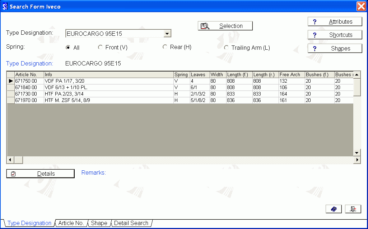Click info cell HTF PA 2/23, 3/14
The height and width of the screenshot is (229, 368).
(109, 94)
